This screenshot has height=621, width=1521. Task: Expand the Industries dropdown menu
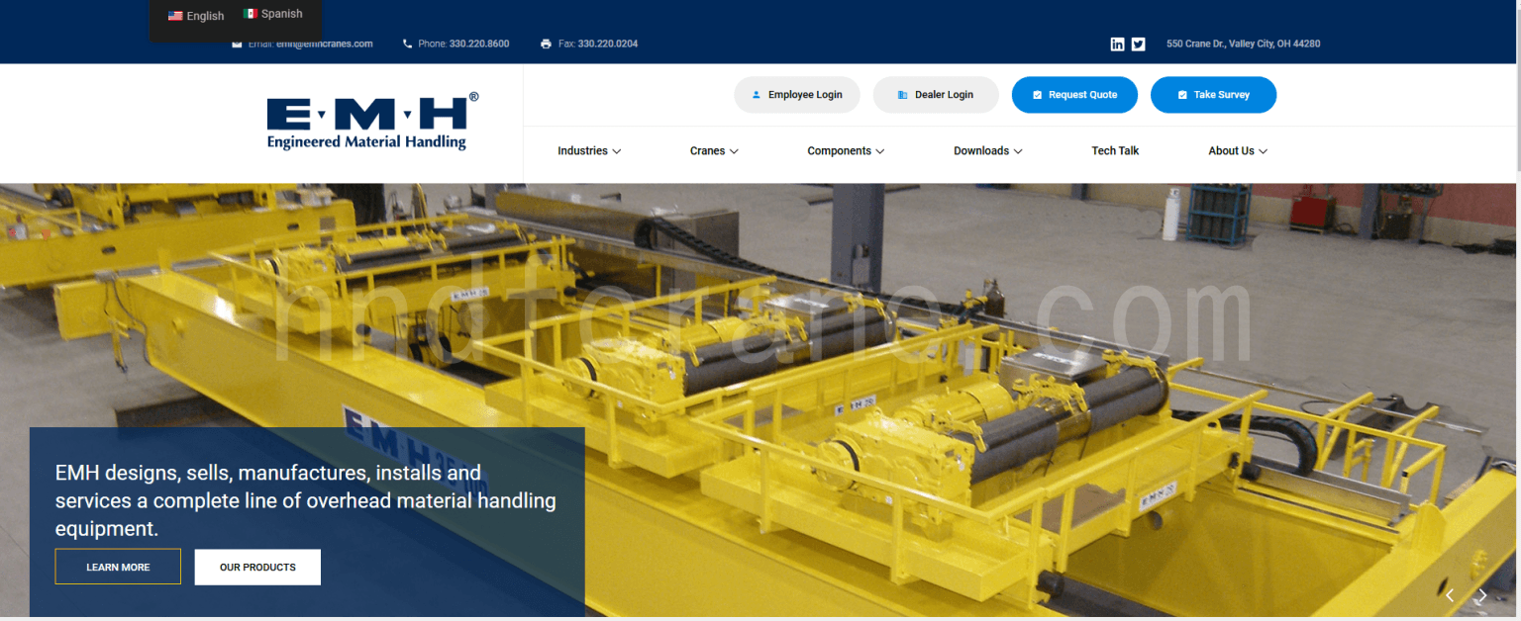pos(588,150)
